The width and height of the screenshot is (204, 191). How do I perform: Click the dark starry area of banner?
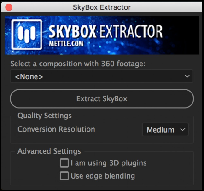pyautogui.click(x=181, y=35)
